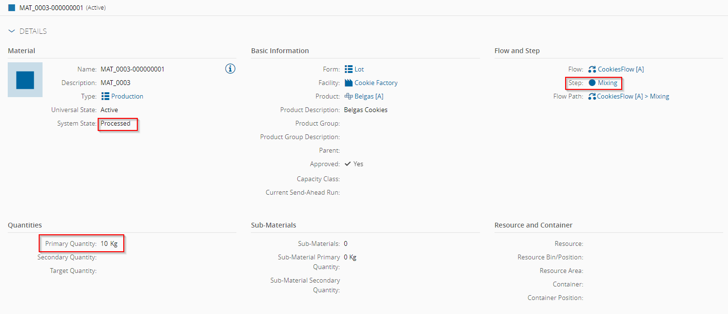728x314 pixels.
Task: Click the Primary Quantity 10 Kg value
Action: pyautogui.click(x=109, y=243)
